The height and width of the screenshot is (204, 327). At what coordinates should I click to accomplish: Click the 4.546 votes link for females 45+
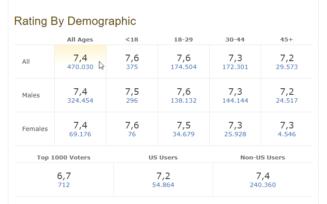287,135
